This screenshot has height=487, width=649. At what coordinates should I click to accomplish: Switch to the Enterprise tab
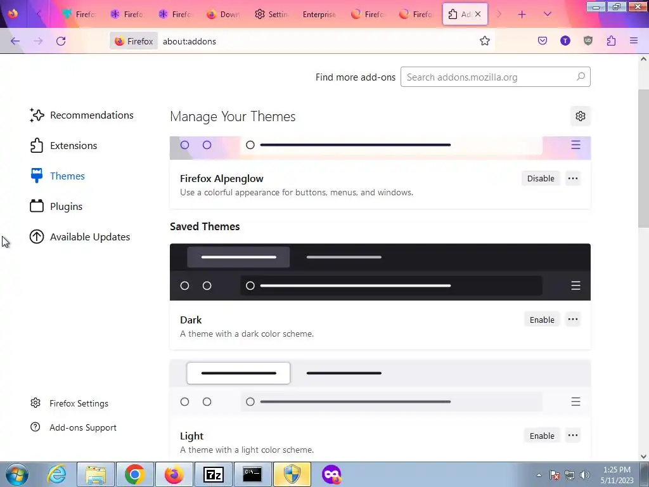click(x=319, y=14)
